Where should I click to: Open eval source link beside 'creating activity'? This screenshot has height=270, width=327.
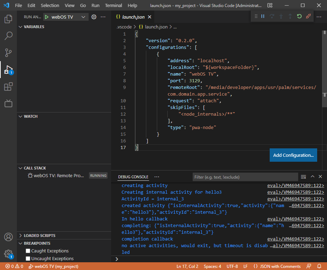tap(295, 185)
